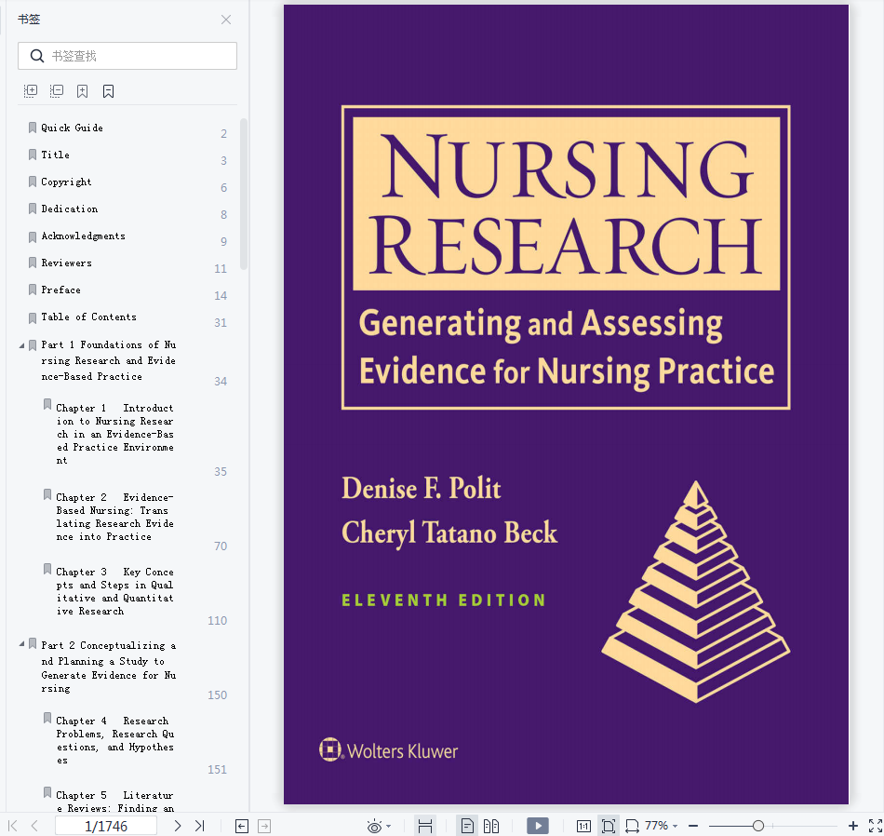Open the 77% zoom level dropdown
The height and width of the screenshot is (836, 884).
click(x=662, y=826)
